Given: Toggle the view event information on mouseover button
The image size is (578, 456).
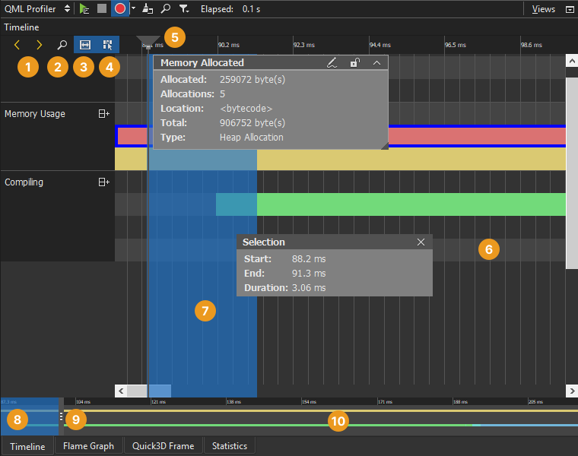Looking at the screenshot, I should click(x=108, y=45).
